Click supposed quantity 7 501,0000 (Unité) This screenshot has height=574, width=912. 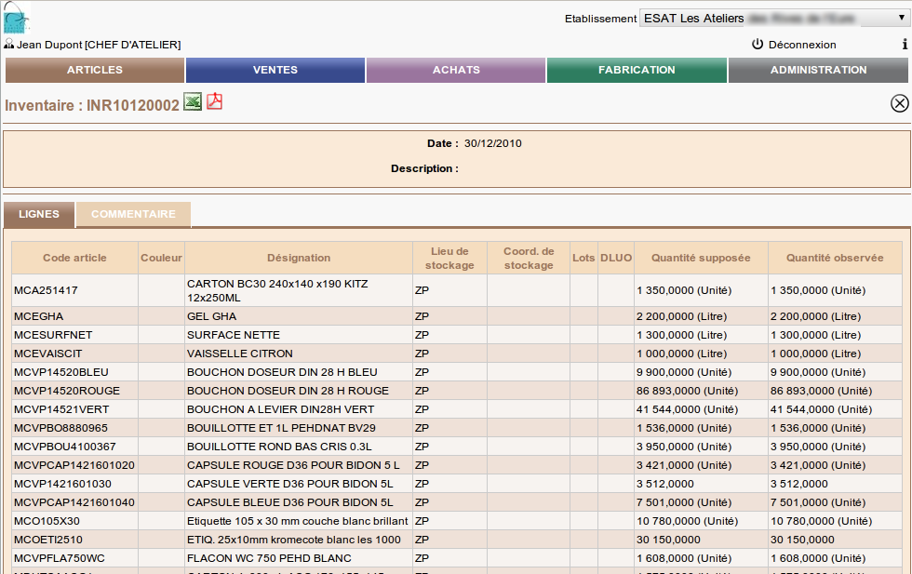pyautogui.click(x=684, y=502)
